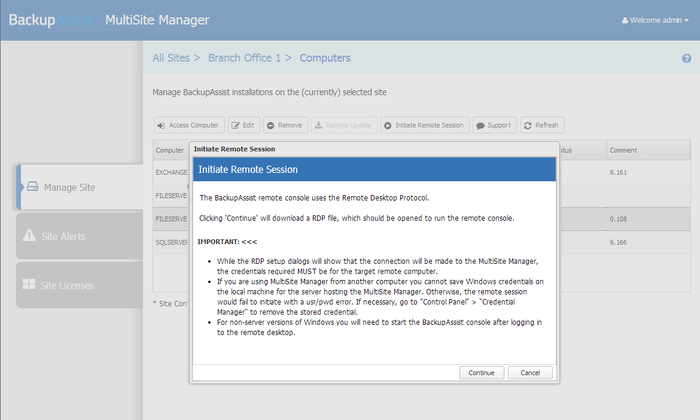Click the Edit button in the toolbar
This screenshot has height=420, width=700.
coord(244,125)
